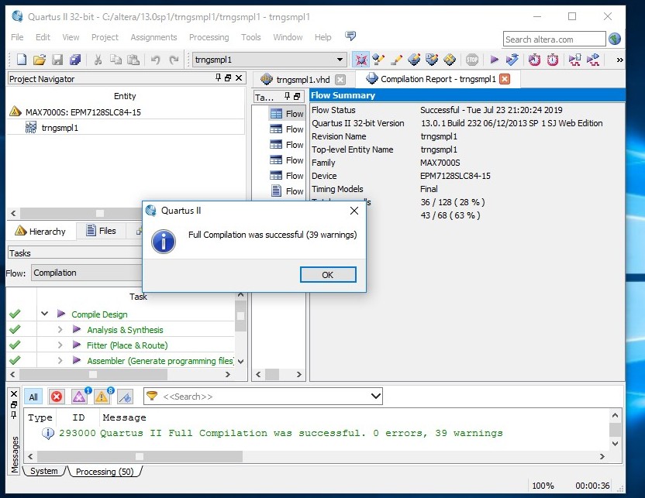Image resolution: width=645 pixels, height=498 pixels.
Task: Click the first red clock timing analyzer icon
Action: click(534, 60)
